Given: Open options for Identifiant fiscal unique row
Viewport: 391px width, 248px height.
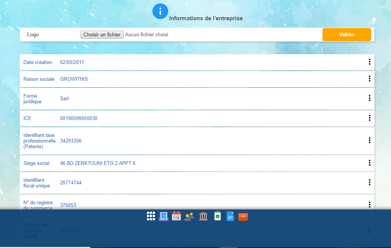Looking at the screenshot, I should 370,182.
